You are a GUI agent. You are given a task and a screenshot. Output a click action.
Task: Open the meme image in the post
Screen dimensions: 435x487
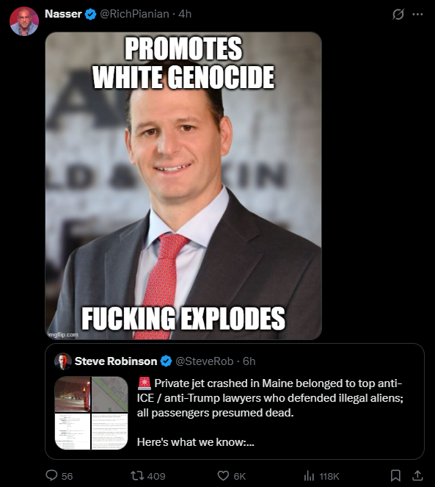tap(183, 186)
